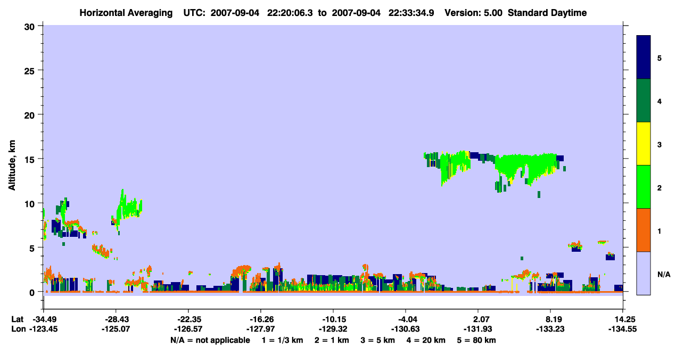Click the bright green colorbar segment labeled 2
This screenshot has height=355, width=692.
(x=644, y=187)
